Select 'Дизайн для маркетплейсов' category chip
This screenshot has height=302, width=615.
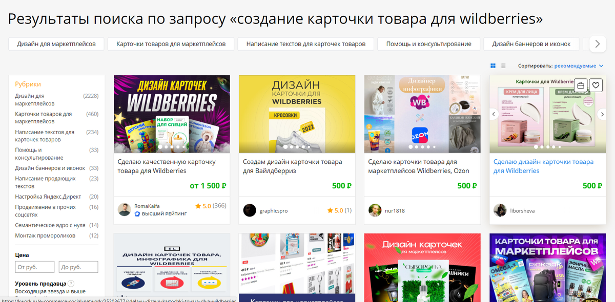tap(56, 44)
